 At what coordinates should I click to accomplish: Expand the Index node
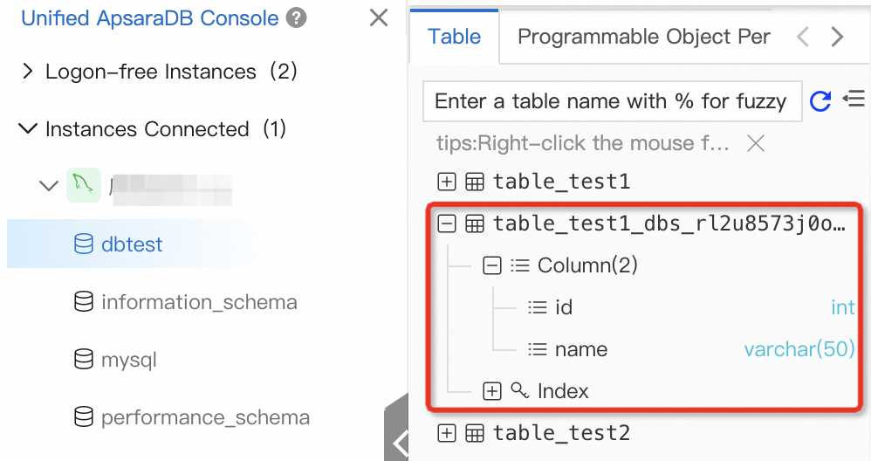(492, 391)
